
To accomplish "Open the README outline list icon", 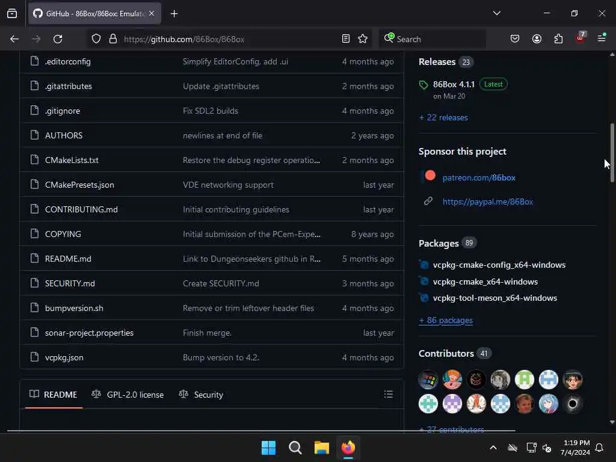I will [388, 394].
